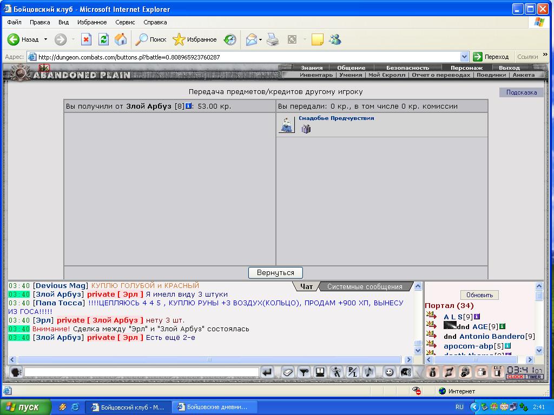Screen dimensions: 554x415
Task: Go to the Home page icon
Action: point(121,39)
